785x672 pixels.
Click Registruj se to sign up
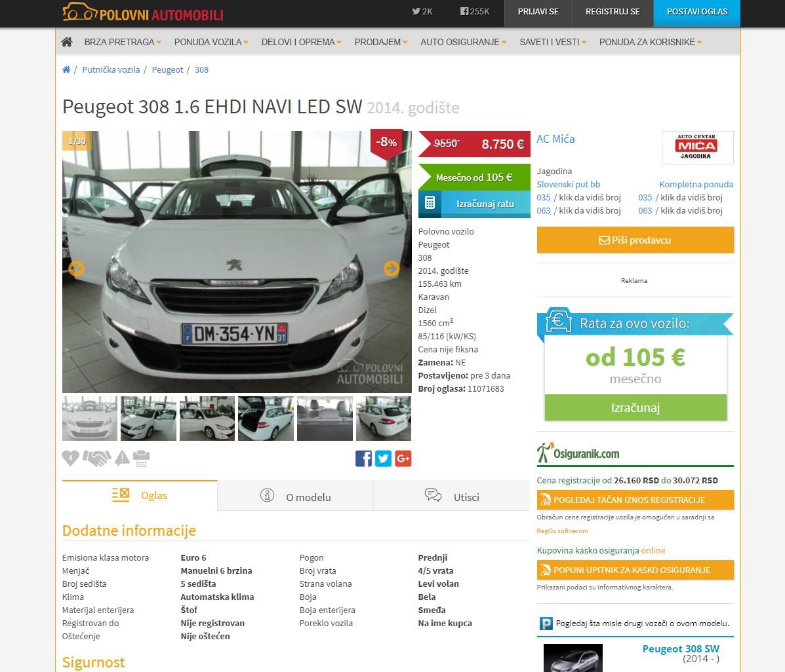(613, 12)
